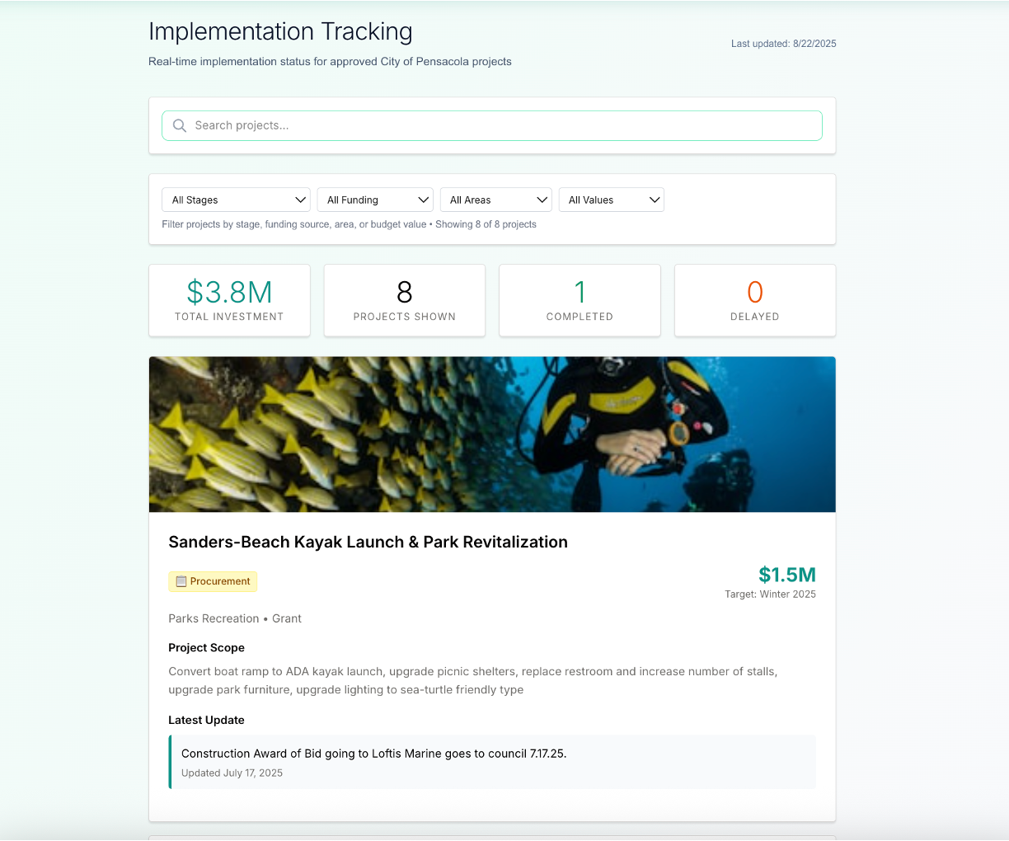1009x841 pixels.
Task: Click the clipboard icon in the Procurement badge
Action: point(181,581)
